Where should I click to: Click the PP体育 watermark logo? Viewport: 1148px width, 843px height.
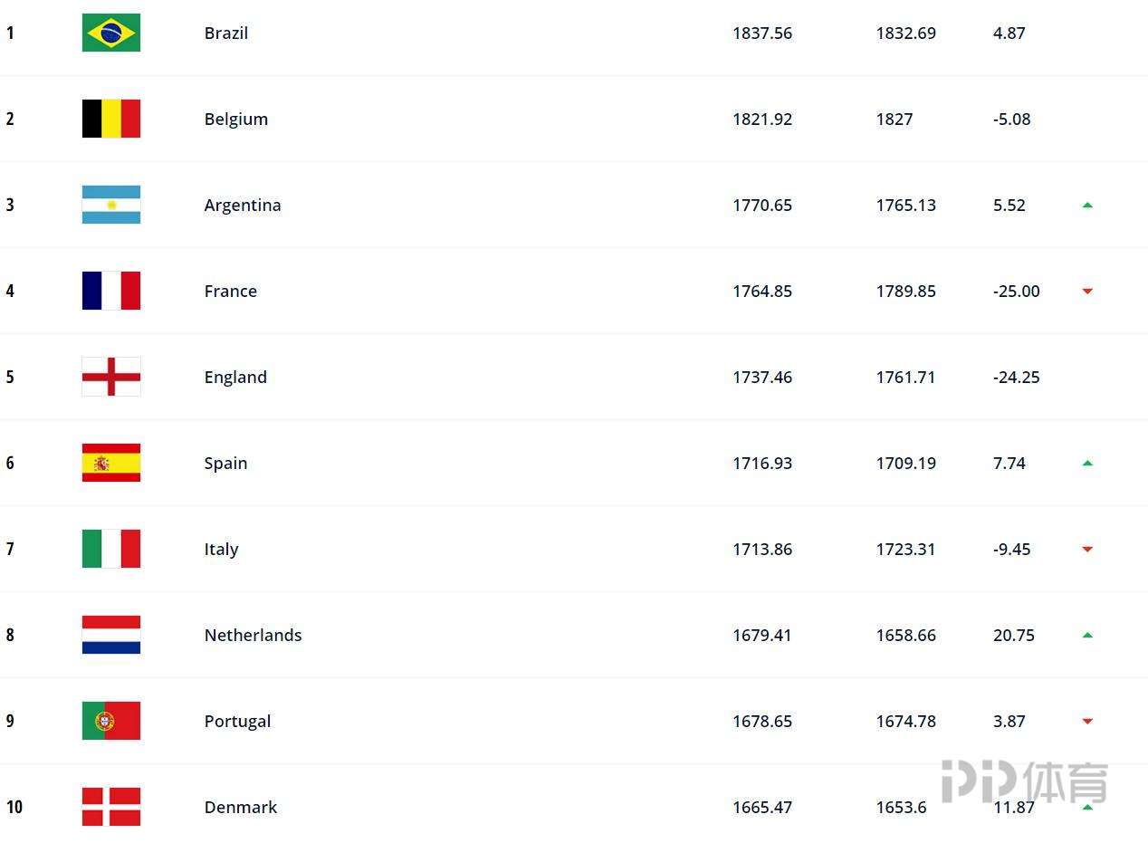tap(1025, 781)
